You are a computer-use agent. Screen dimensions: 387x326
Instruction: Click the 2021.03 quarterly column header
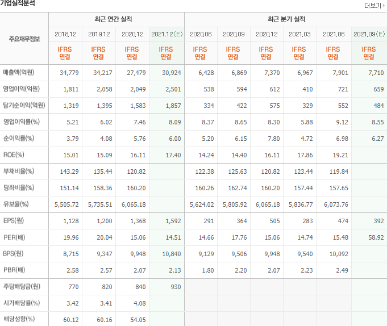click(299, 34)
